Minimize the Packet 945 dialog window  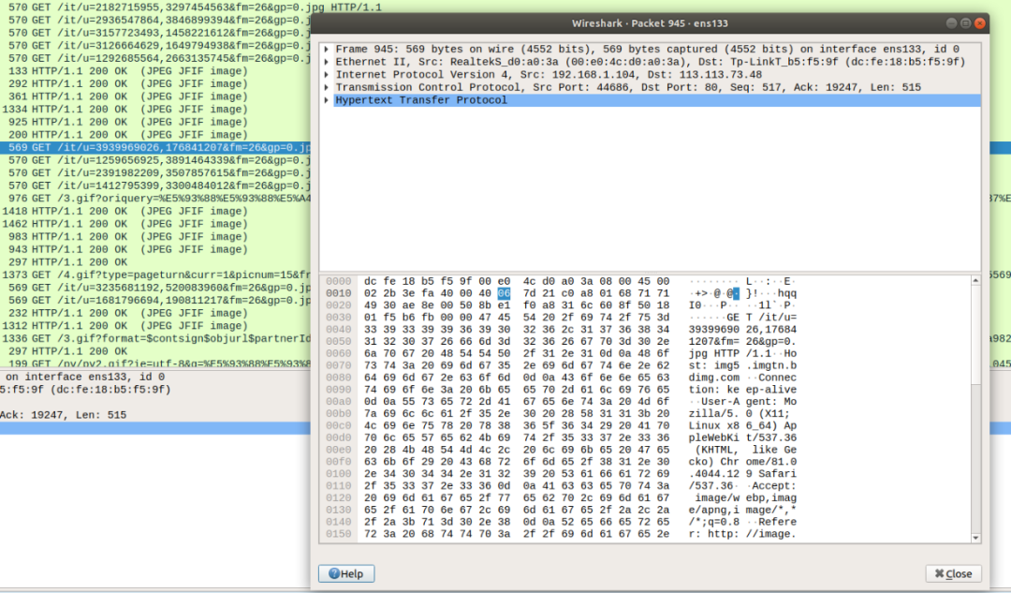click(x=951, y=23)
